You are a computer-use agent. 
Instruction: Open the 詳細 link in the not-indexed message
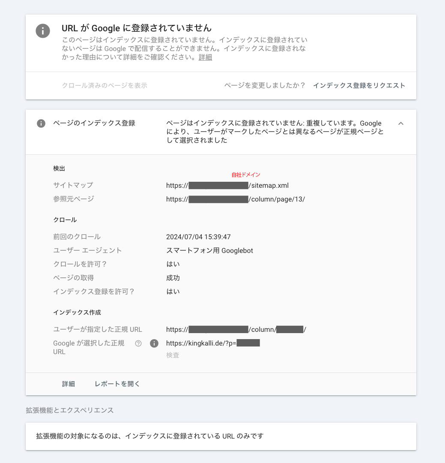coord(204,57)
